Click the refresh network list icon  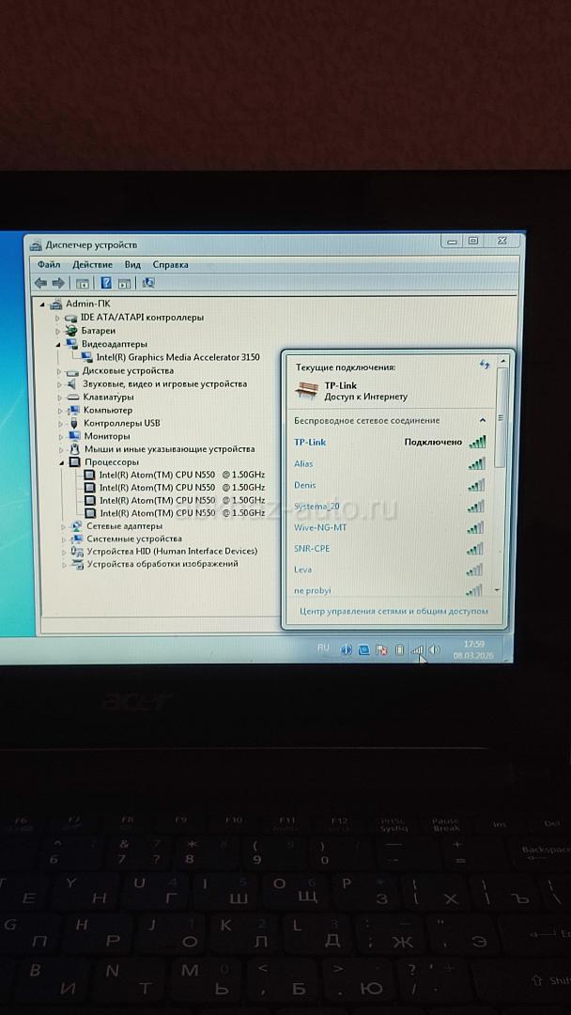pos(485,365)
